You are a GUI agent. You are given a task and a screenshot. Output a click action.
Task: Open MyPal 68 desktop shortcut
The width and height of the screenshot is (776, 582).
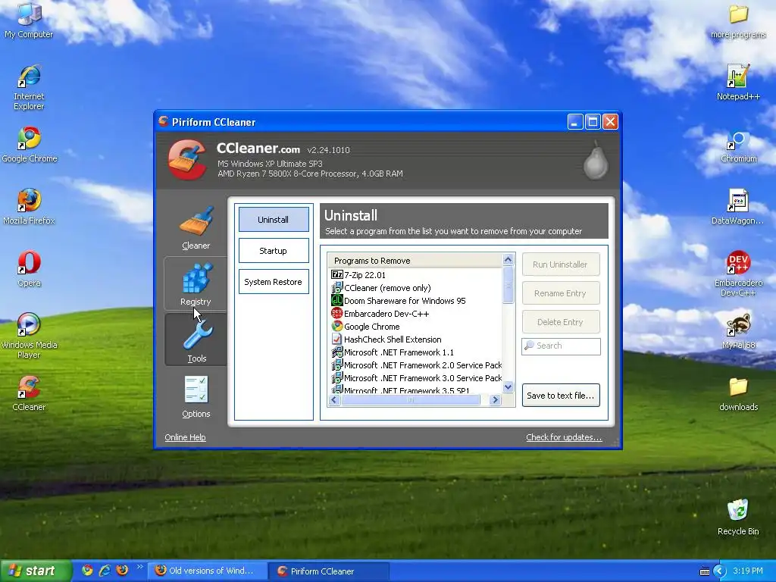coord(738,331)
